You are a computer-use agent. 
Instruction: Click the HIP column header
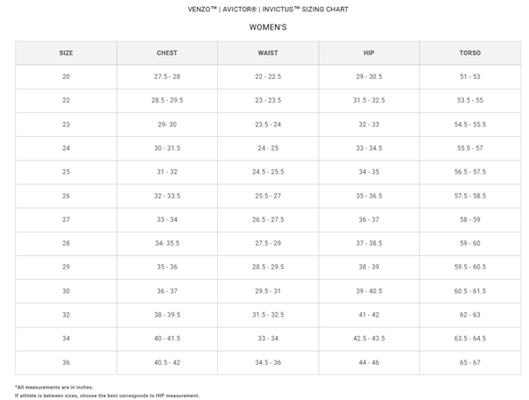click(x=369, y=53)
